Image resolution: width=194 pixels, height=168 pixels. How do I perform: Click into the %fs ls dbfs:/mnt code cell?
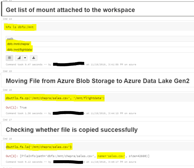coord(99,27)
